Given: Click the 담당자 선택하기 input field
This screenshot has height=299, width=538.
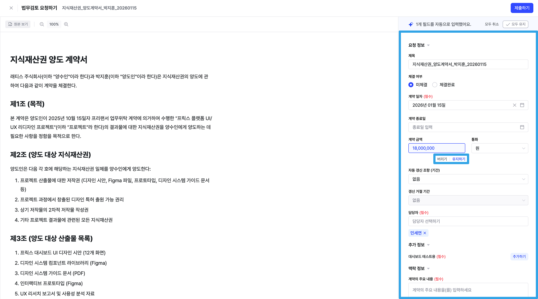Looking at the screenshot, I should tap(468, 221).
